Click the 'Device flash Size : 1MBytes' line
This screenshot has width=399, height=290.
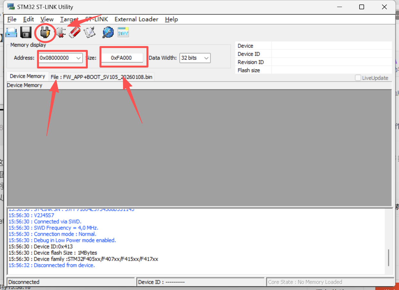[53, 253]
